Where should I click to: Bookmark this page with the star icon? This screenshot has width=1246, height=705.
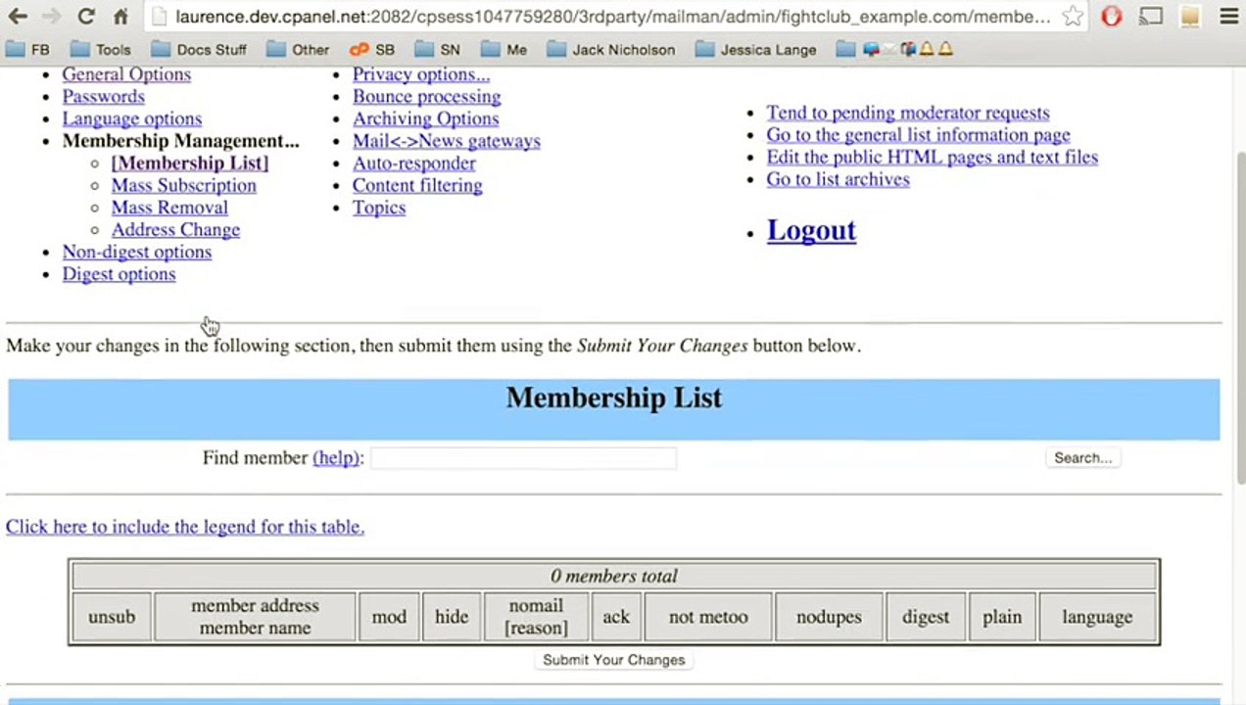1073,17
